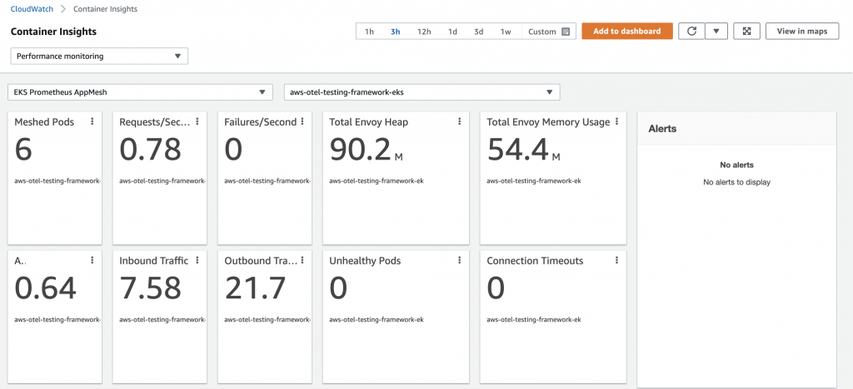Open the custom time range calendar icon
The height and width of the screenshot is (389, 853).
point(566,32)
